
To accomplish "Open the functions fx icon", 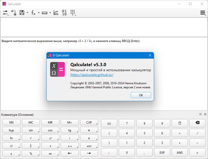I will 33,13.
